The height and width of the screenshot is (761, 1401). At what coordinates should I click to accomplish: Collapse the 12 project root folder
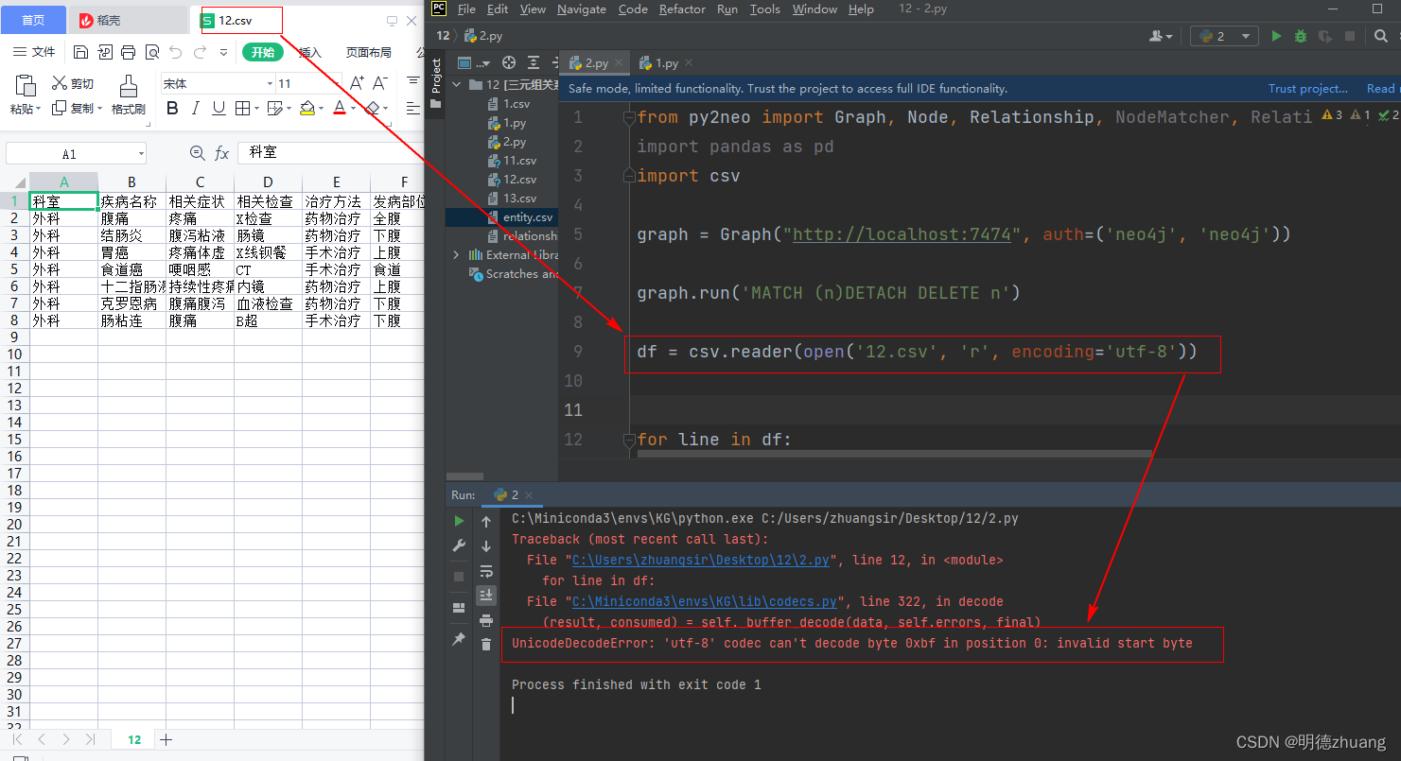(457, 84)
